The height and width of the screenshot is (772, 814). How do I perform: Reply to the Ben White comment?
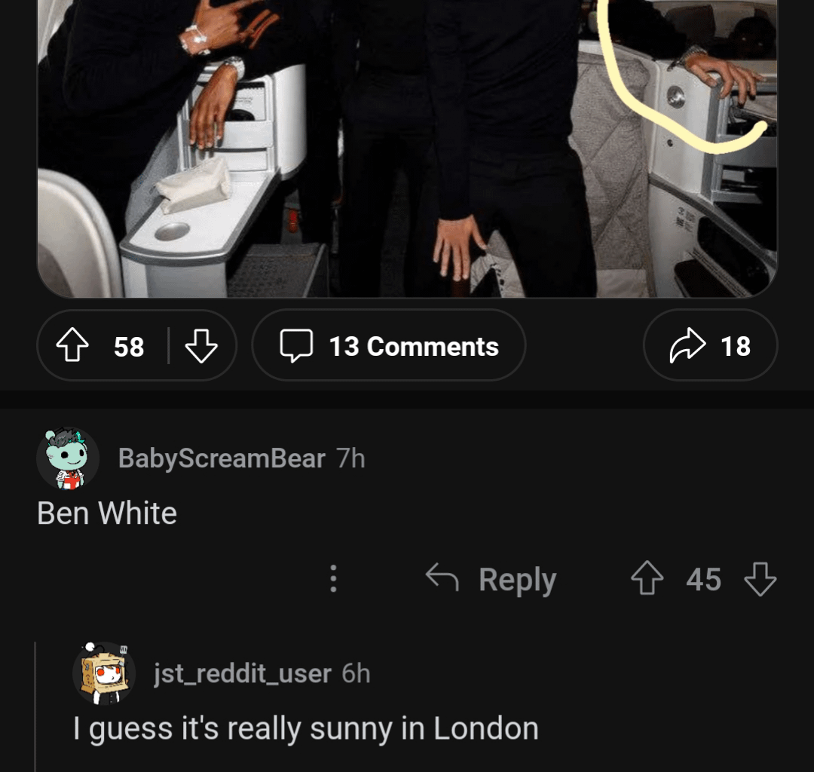[x=517, y=579]
